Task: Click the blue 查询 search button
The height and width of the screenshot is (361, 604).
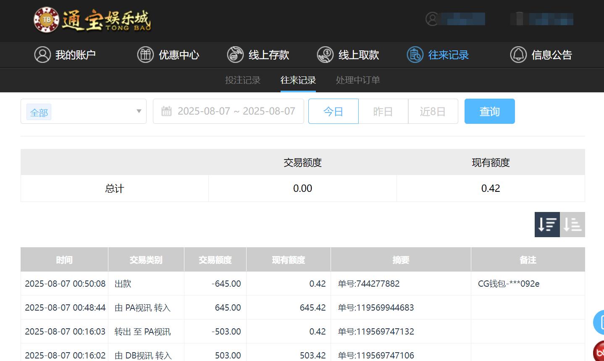Action: (x=489, y=111)
